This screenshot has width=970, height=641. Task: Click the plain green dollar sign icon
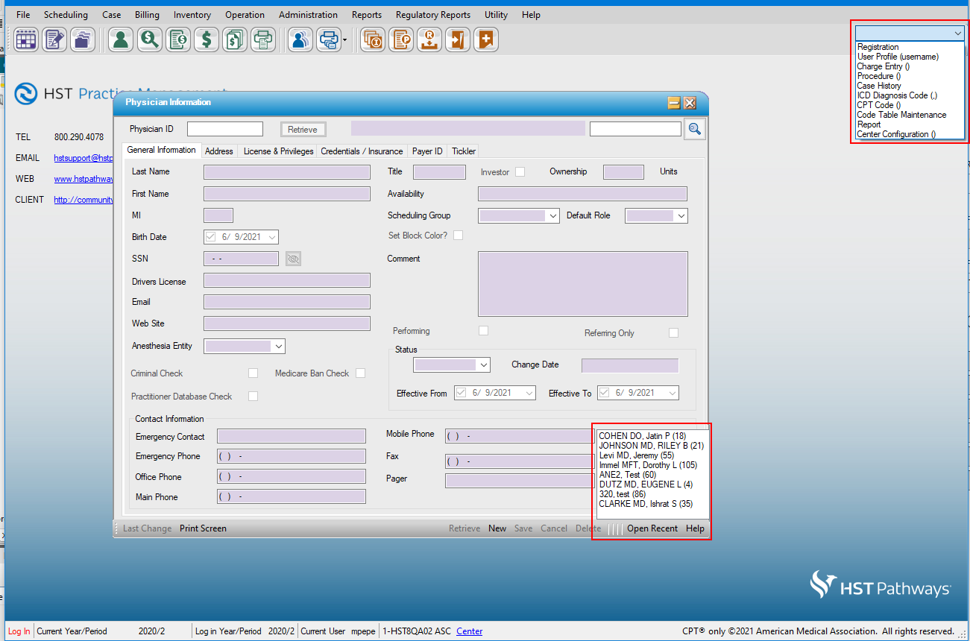click(x=207, y=40)
